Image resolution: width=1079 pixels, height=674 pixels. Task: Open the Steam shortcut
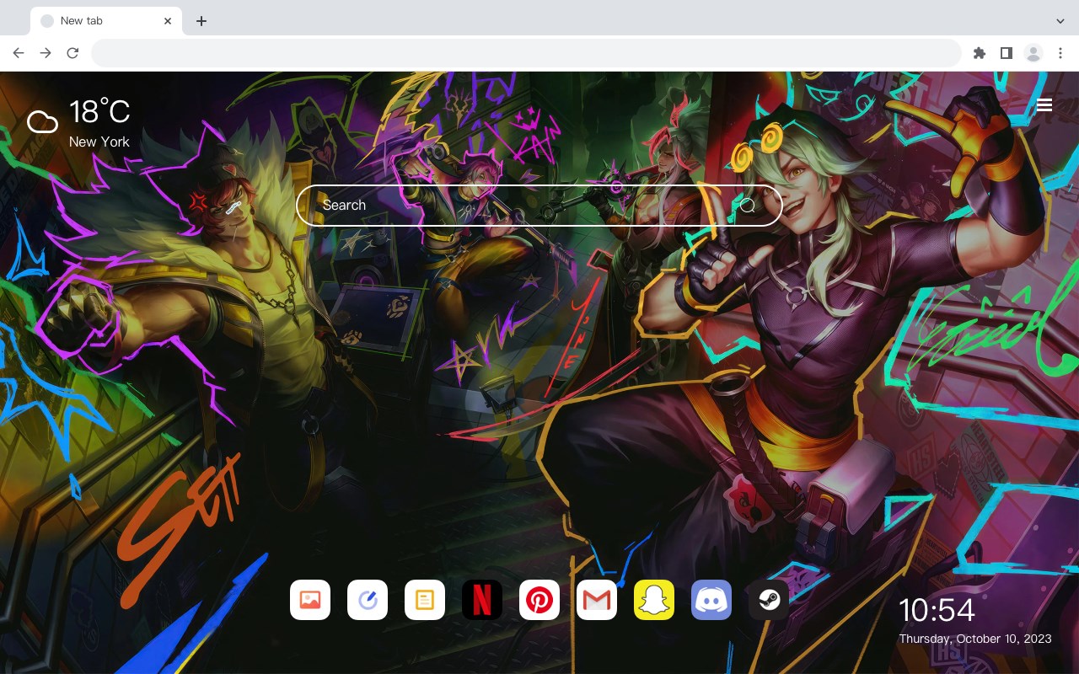(x=769, y=600)
